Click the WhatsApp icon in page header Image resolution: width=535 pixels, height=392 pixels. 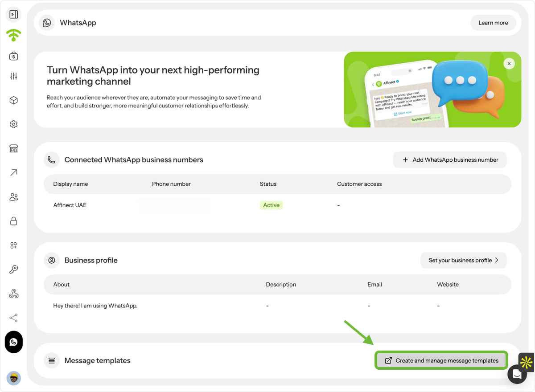(x=47, y=23)
